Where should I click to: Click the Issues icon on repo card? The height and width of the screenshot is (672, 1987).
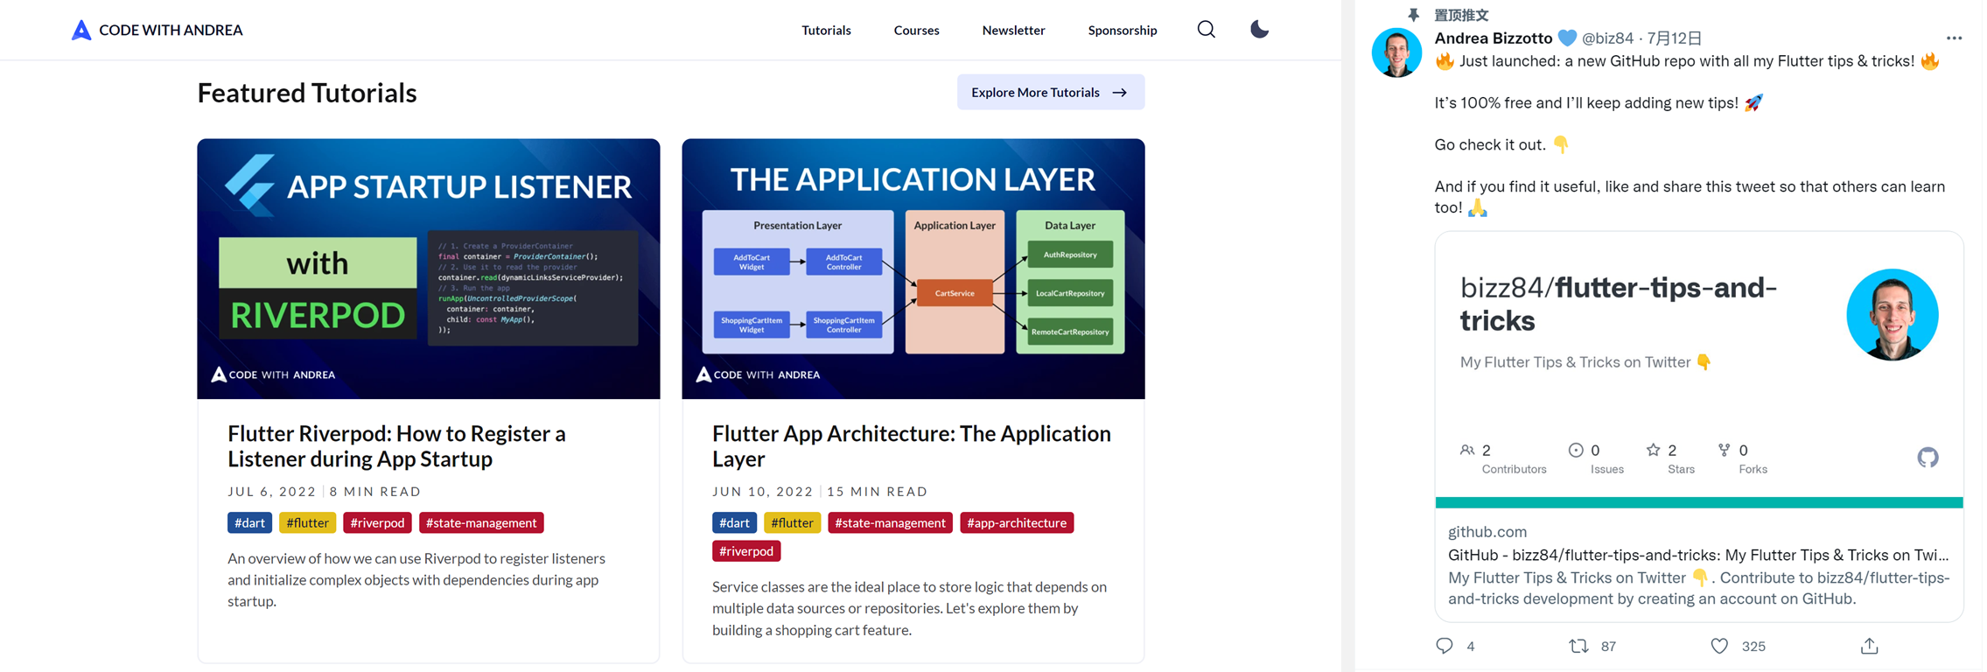coord(1576,450)
